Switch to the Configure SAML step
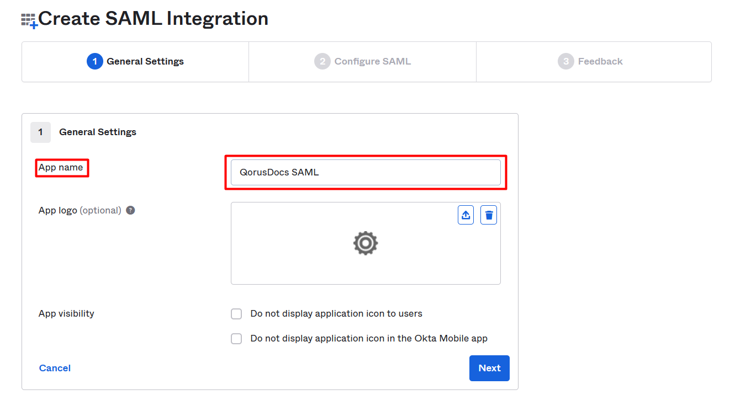This screenshot has height=411, width=735. tap(362, 62)
